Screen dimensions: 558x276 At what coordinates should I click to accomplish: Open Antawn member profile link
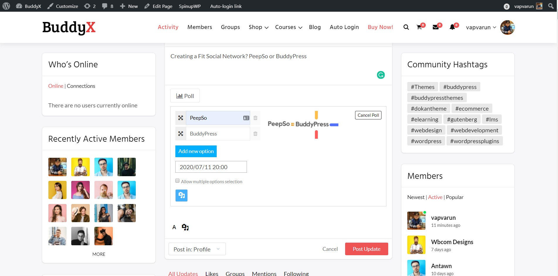(441, 266)
